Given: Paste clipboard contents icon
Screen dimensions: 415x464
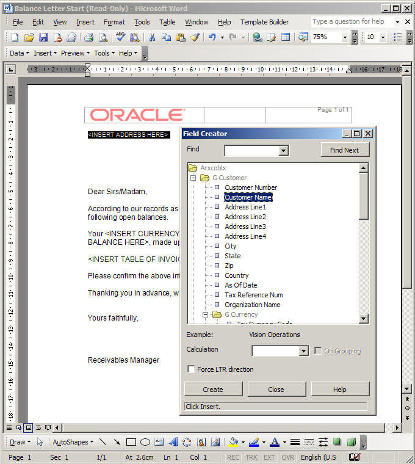Looking at the screenshot, I should [181, 37].
